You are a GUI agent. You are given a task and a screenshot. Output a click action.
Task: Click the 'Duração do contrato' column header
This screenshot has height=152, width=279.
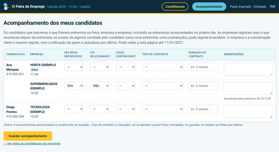tap(197, 54)
